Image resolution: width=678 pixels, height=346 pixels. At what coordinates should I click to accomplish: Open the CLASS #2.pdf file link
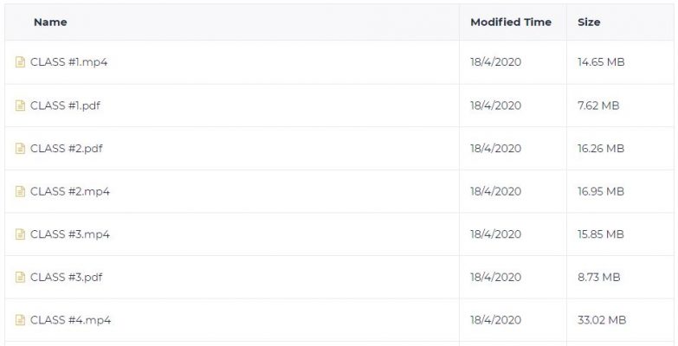66,148
